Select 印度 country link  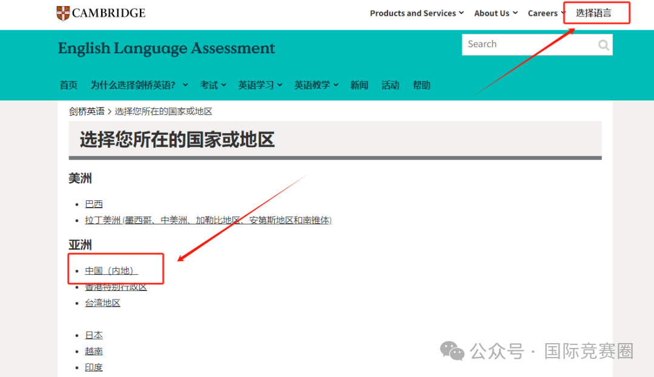point(94,367)
